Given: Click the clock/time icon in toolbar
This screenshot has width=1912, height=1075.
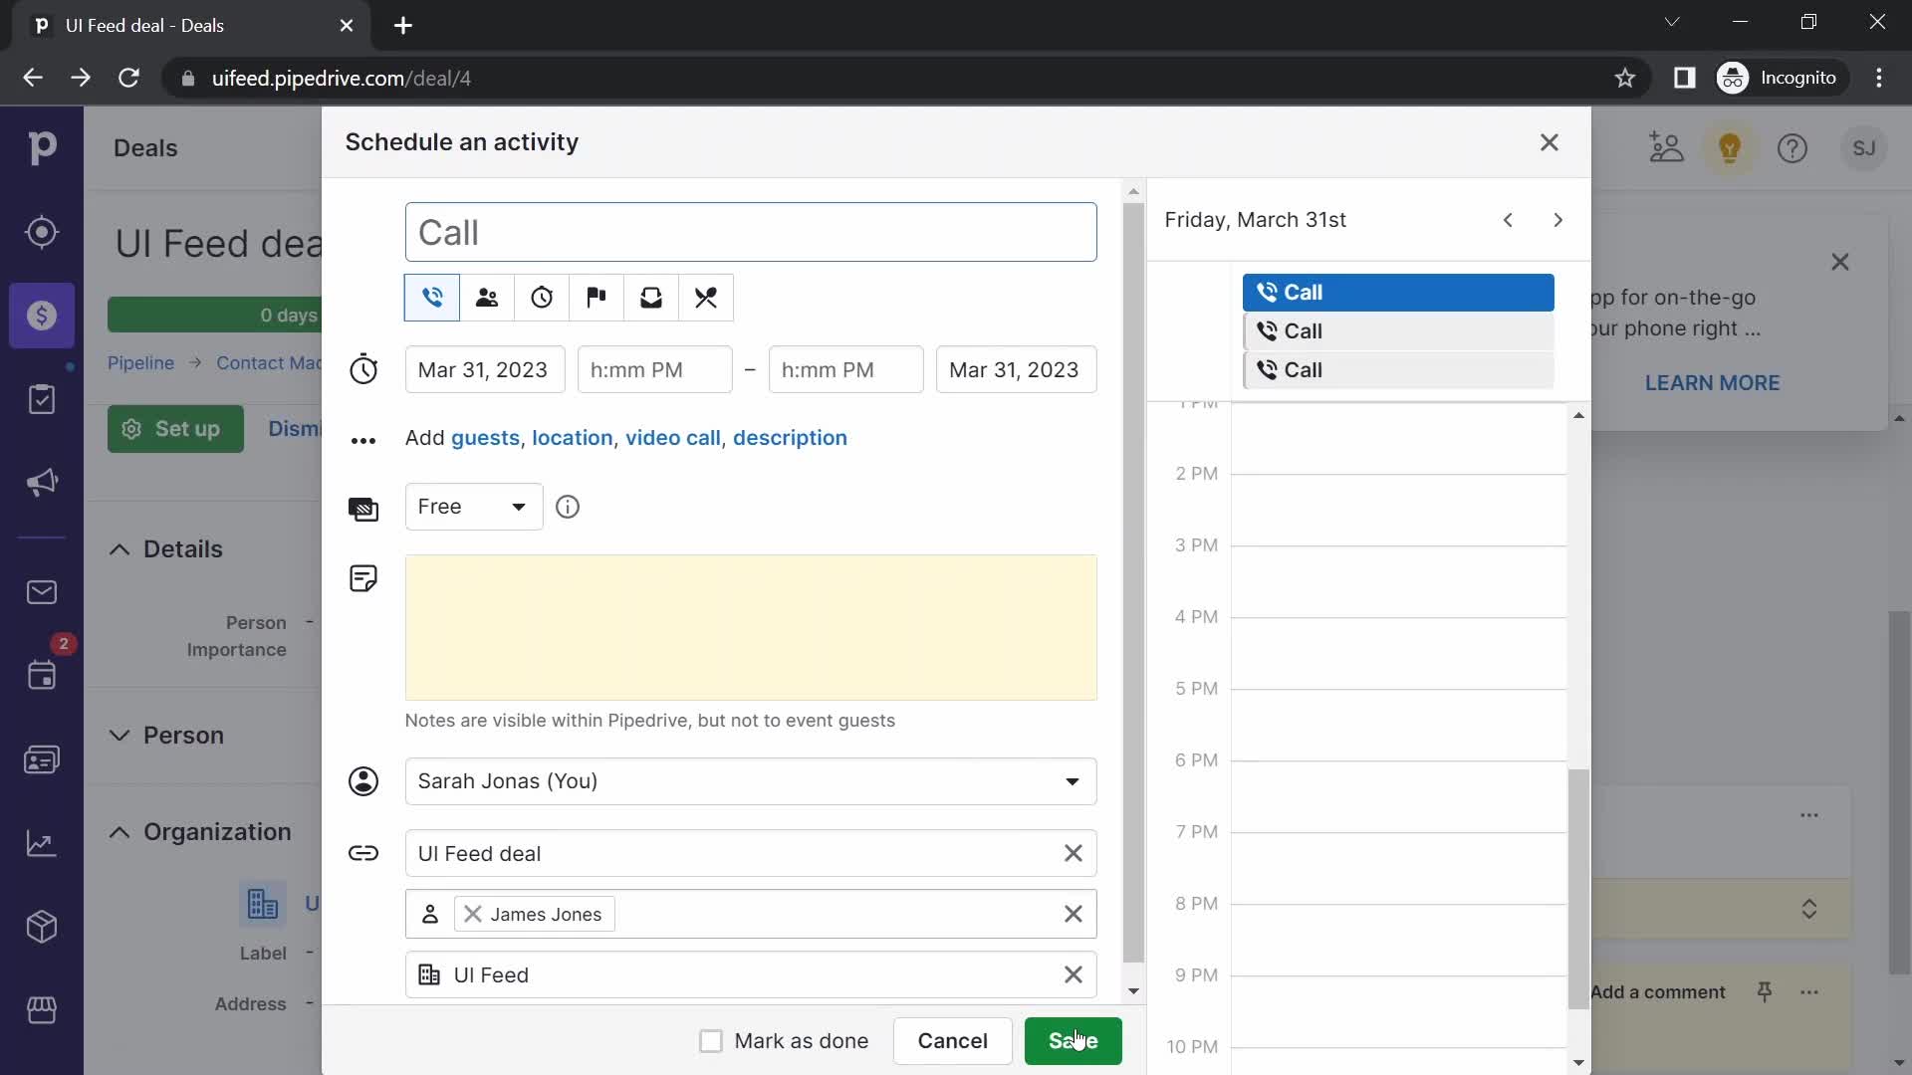Looking at the screenshot, I should coord(541,298).
